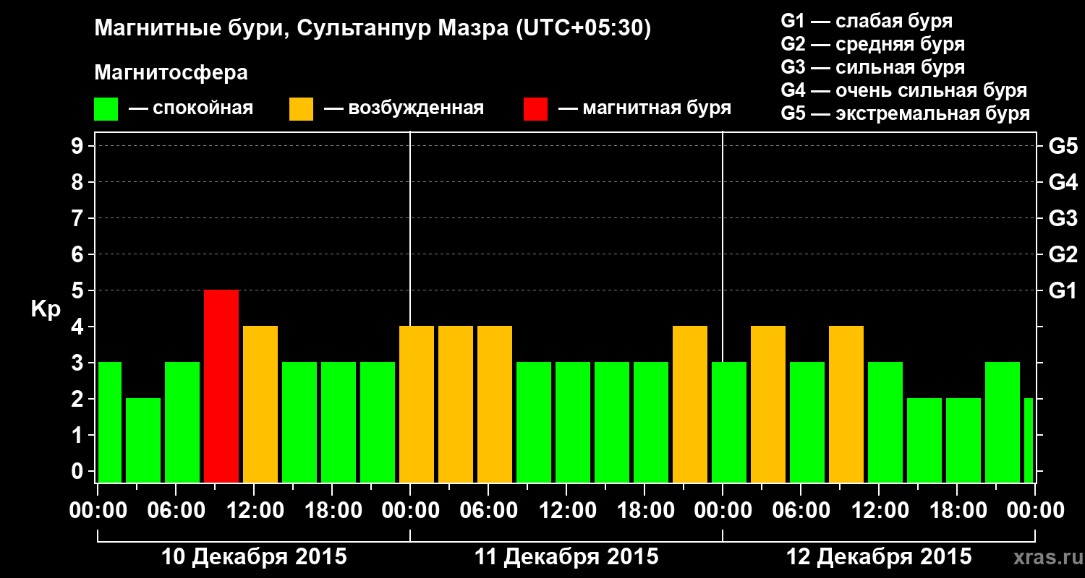Click the orange 'возбужденная' legend swatch
Screen dimensions: 1085x578
pos(301,109)
